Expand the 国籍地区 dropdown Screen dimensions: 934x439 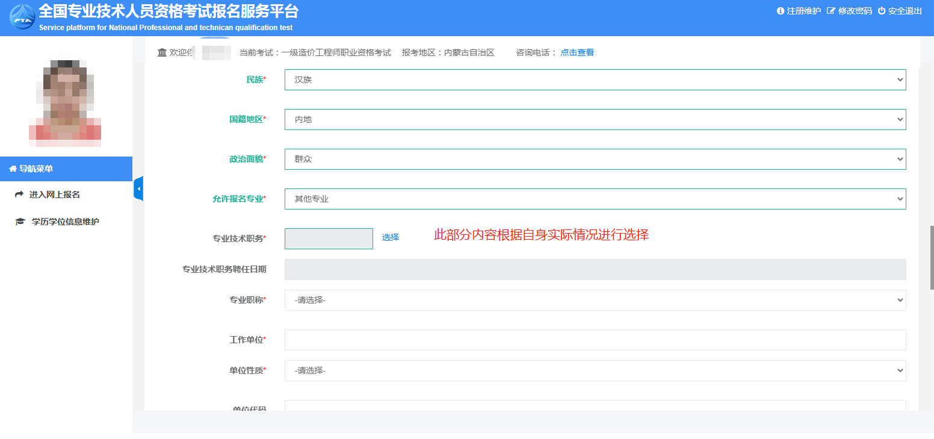point(595,120)
